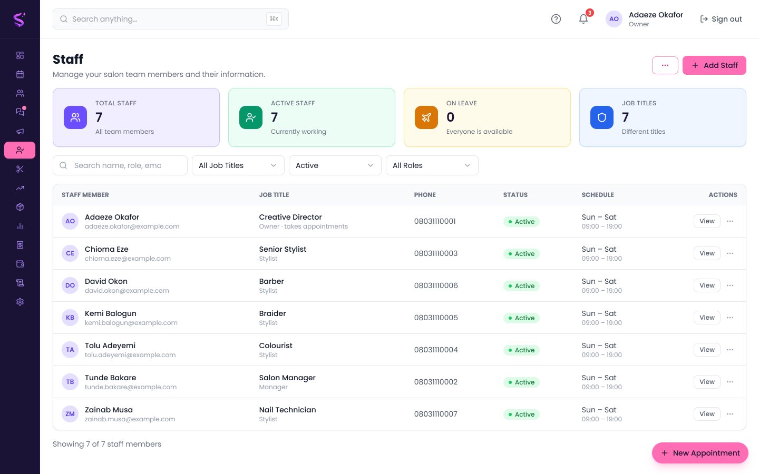This screenshot has height=474, width=759.
Task: View Tolu Adeyemi's profile
Action: coord(707,350)
